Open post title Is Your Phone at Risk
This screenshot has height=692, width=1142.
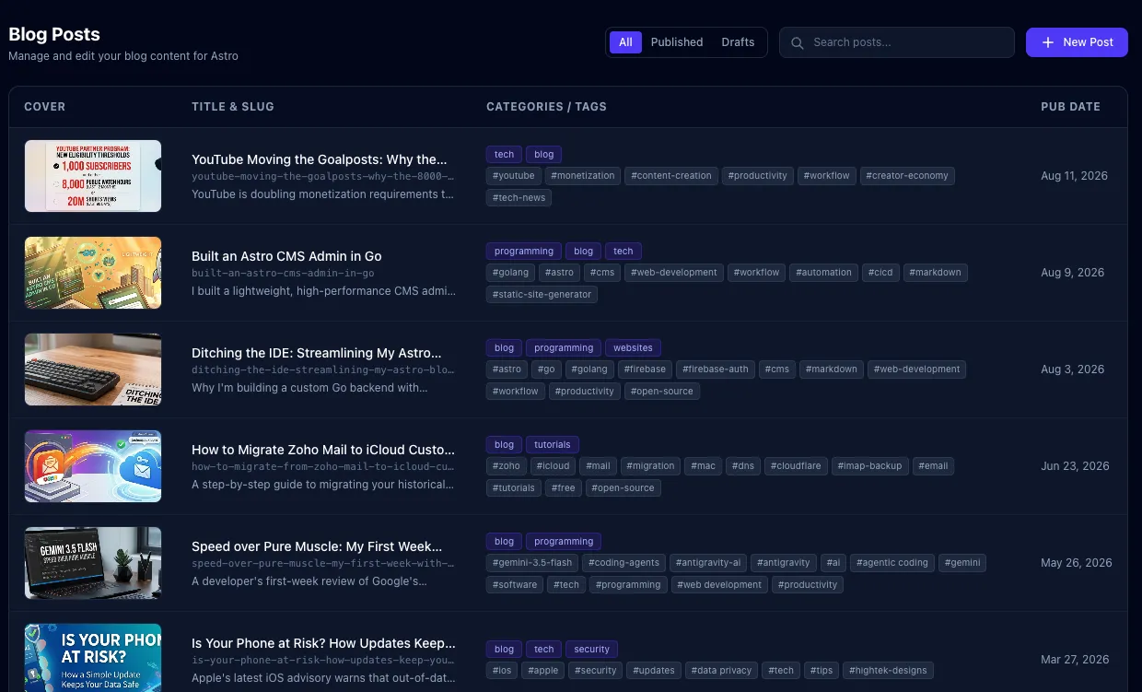click(x=323, y=643)
